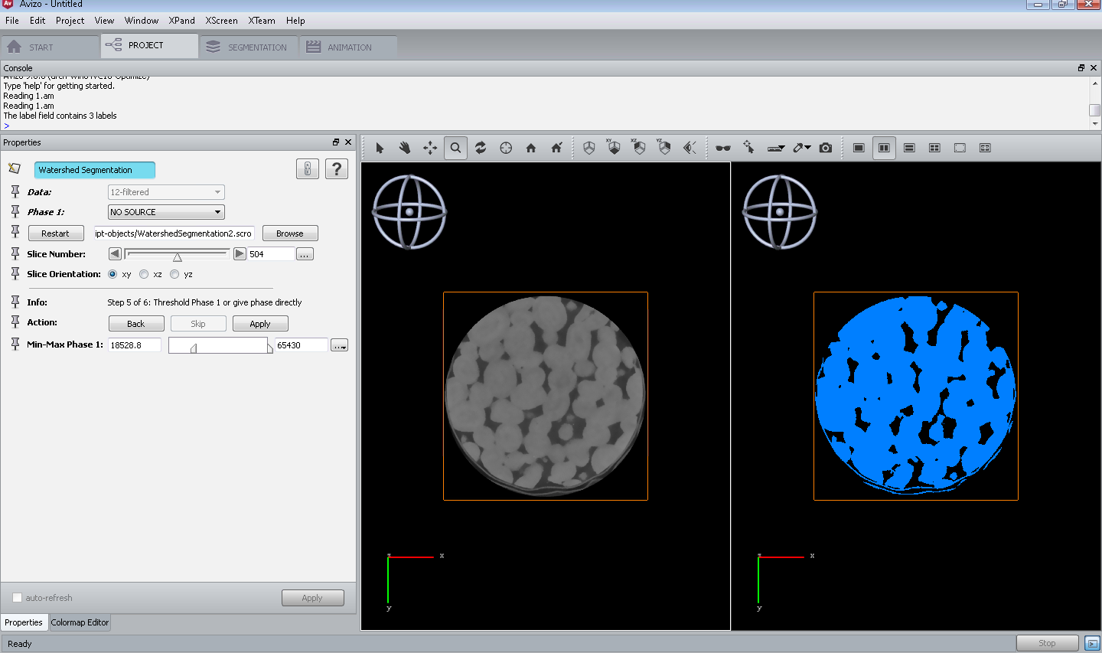Open the measurement ruler dropdown
This screenshot has width=1102, height=653.
776,148
